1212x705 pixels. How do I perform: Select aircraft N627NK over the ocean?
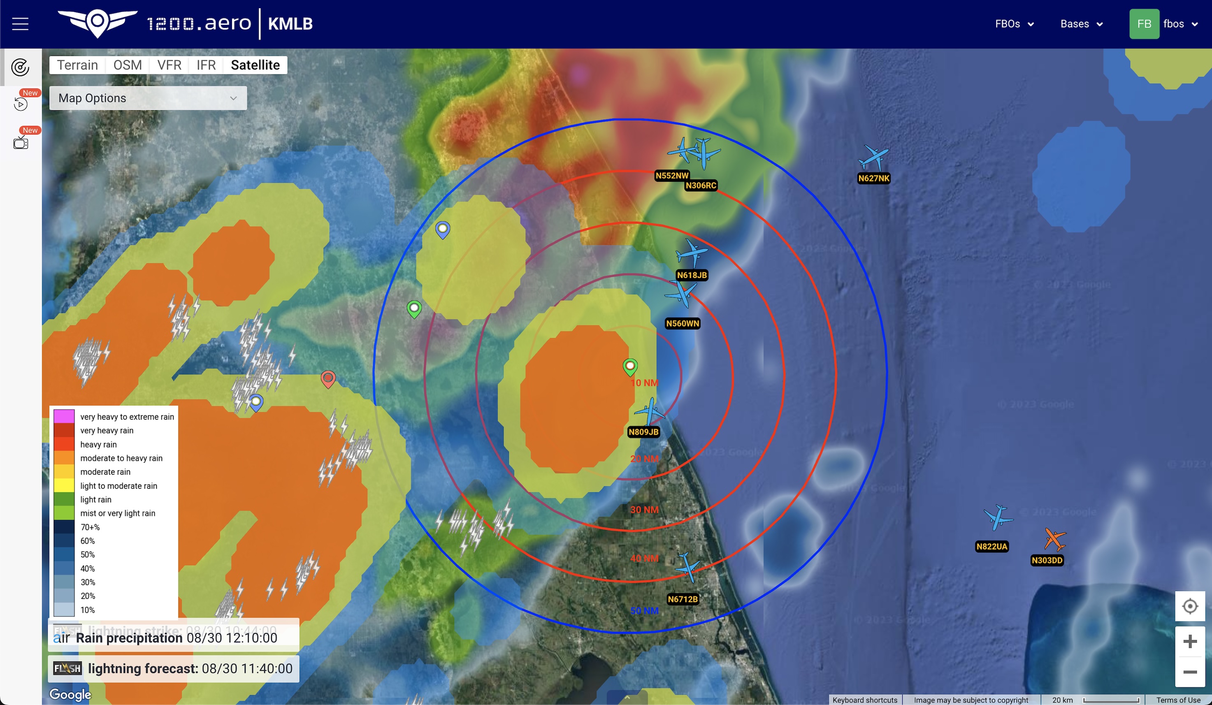click(873, 158)
